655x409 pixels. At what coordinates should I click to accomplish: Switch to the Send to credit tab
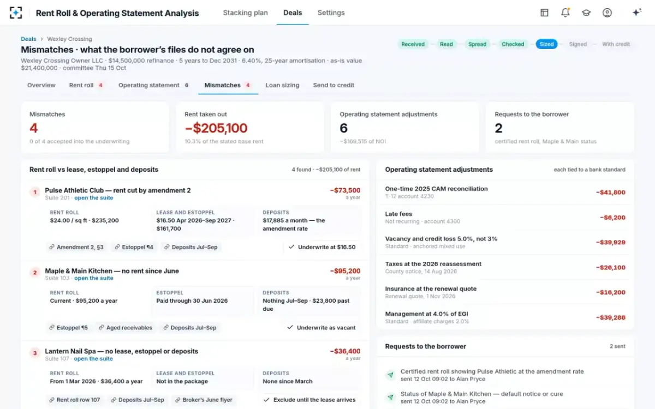334,85
